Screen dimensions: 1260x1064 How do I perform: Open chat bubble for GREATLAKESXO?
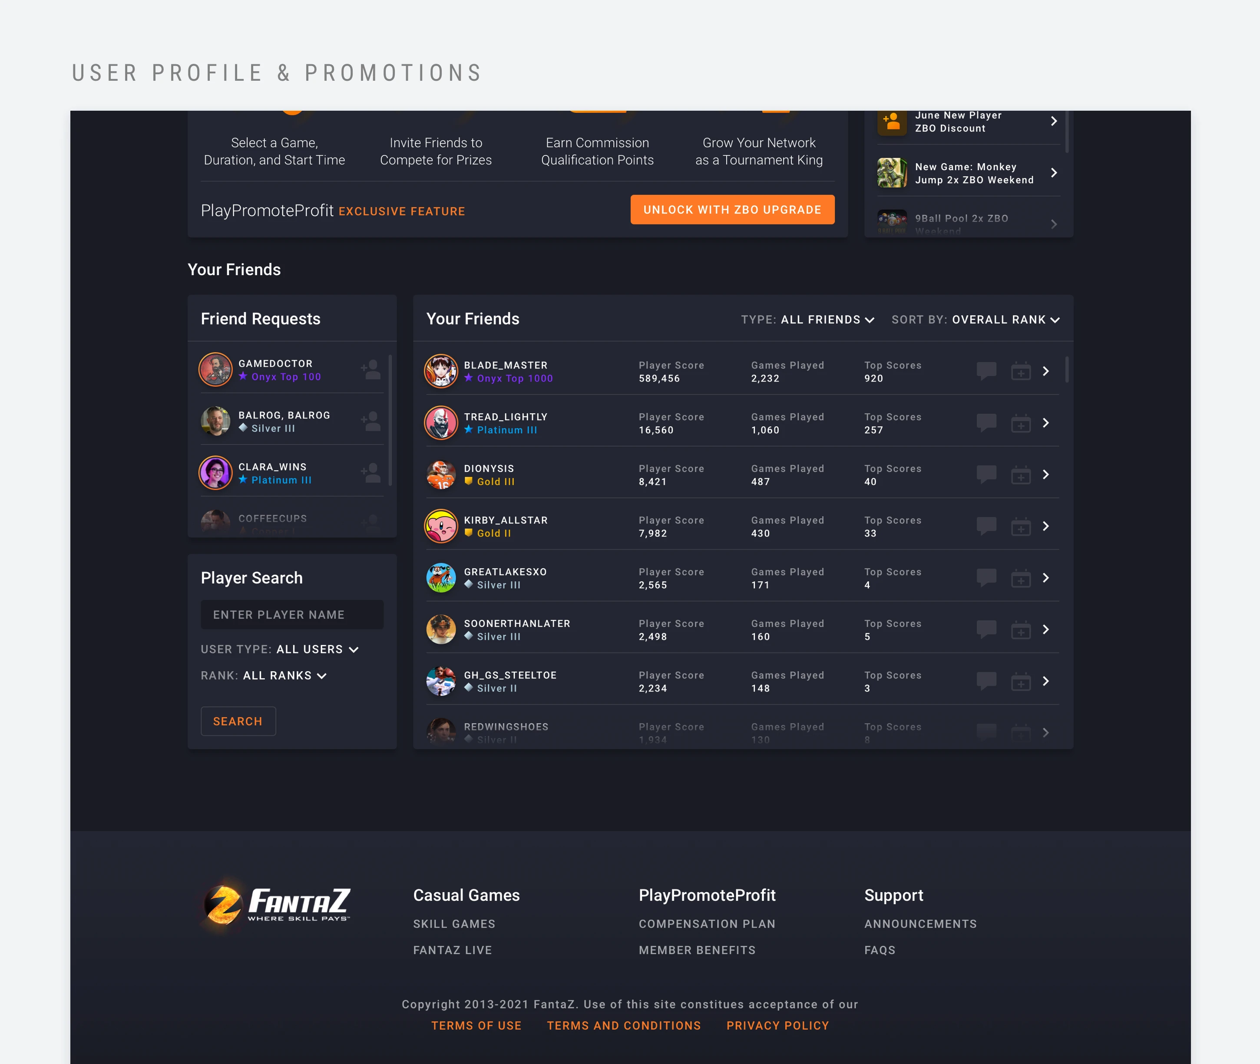(986, 577)
